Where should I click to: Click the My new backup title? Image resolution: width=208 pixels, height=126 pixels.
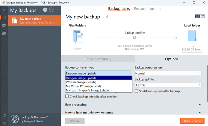pyautogui.click(x=83, y=17)
